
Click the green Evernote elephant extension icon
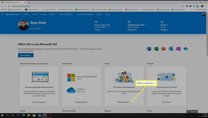194,6
